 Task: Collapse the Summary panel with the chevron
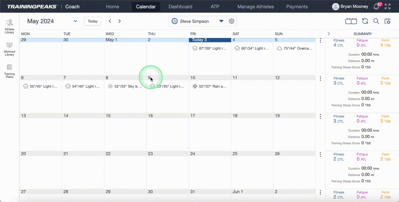point(329,34)
